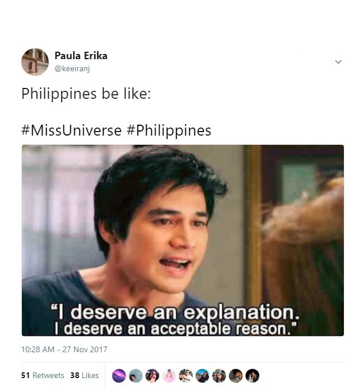View the 51 Retweets list

coord(43,375)
